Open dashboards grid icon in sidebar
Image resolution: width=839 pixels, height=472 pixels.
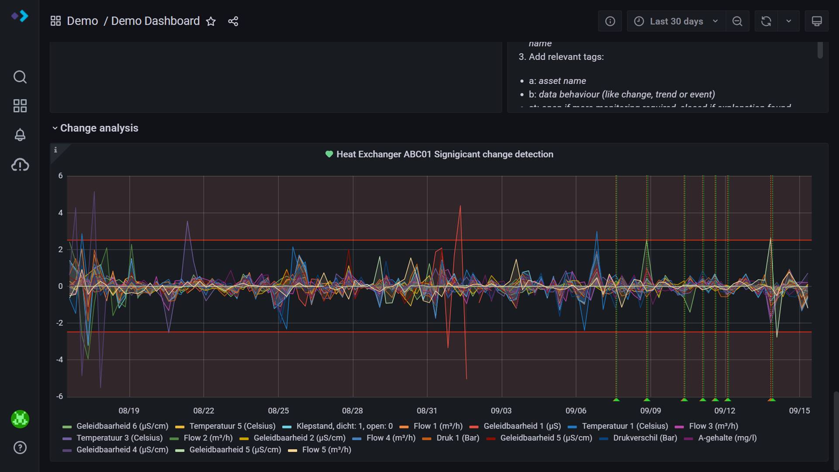(20, 106)
